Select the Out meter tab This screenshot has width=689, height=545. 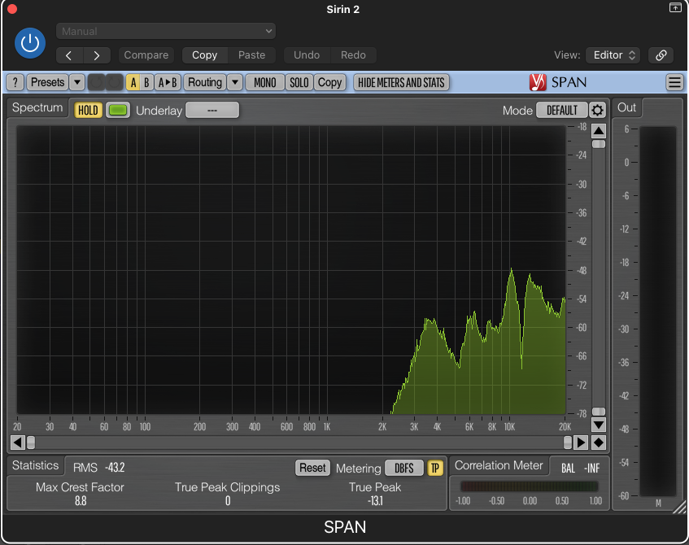point(626,107)
